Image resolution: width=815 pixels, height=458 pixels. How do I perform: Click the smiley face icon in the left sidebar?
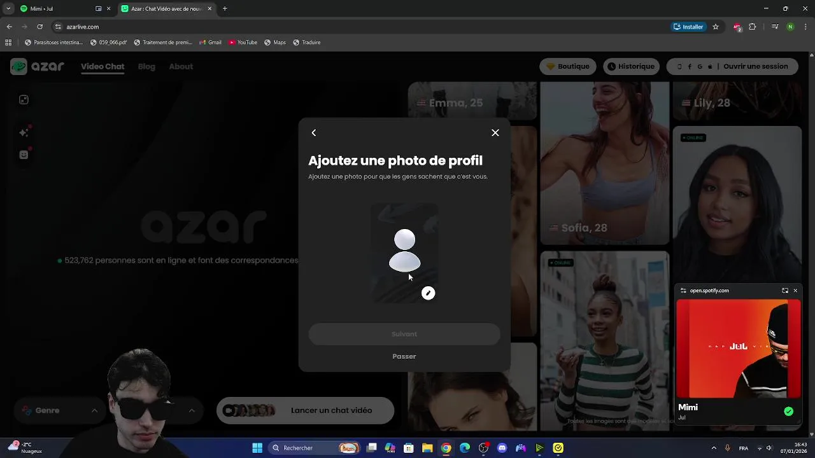pyautogui.click(x=24, y=155)
